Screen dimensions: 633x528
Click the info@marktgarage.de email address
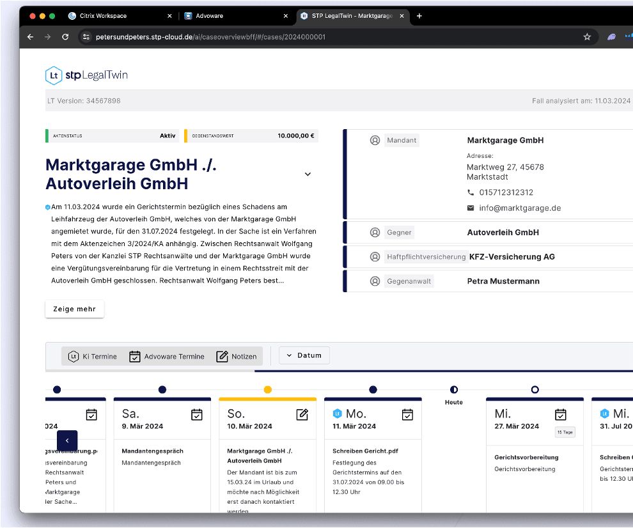click(520, 208)
